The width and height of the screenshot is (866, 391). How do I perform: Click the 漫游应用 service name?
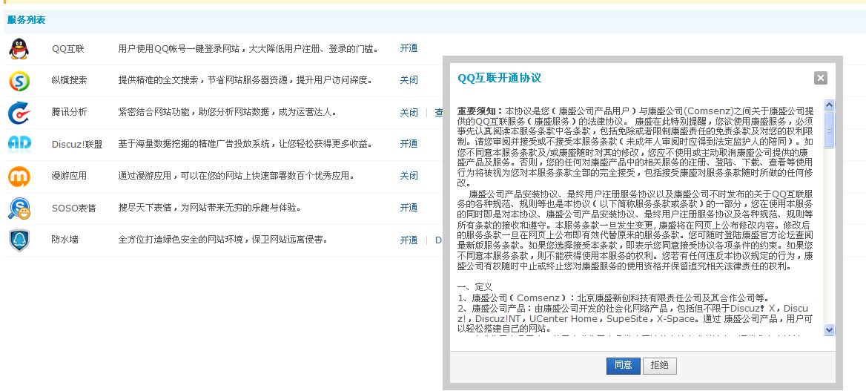click(69, 176)
